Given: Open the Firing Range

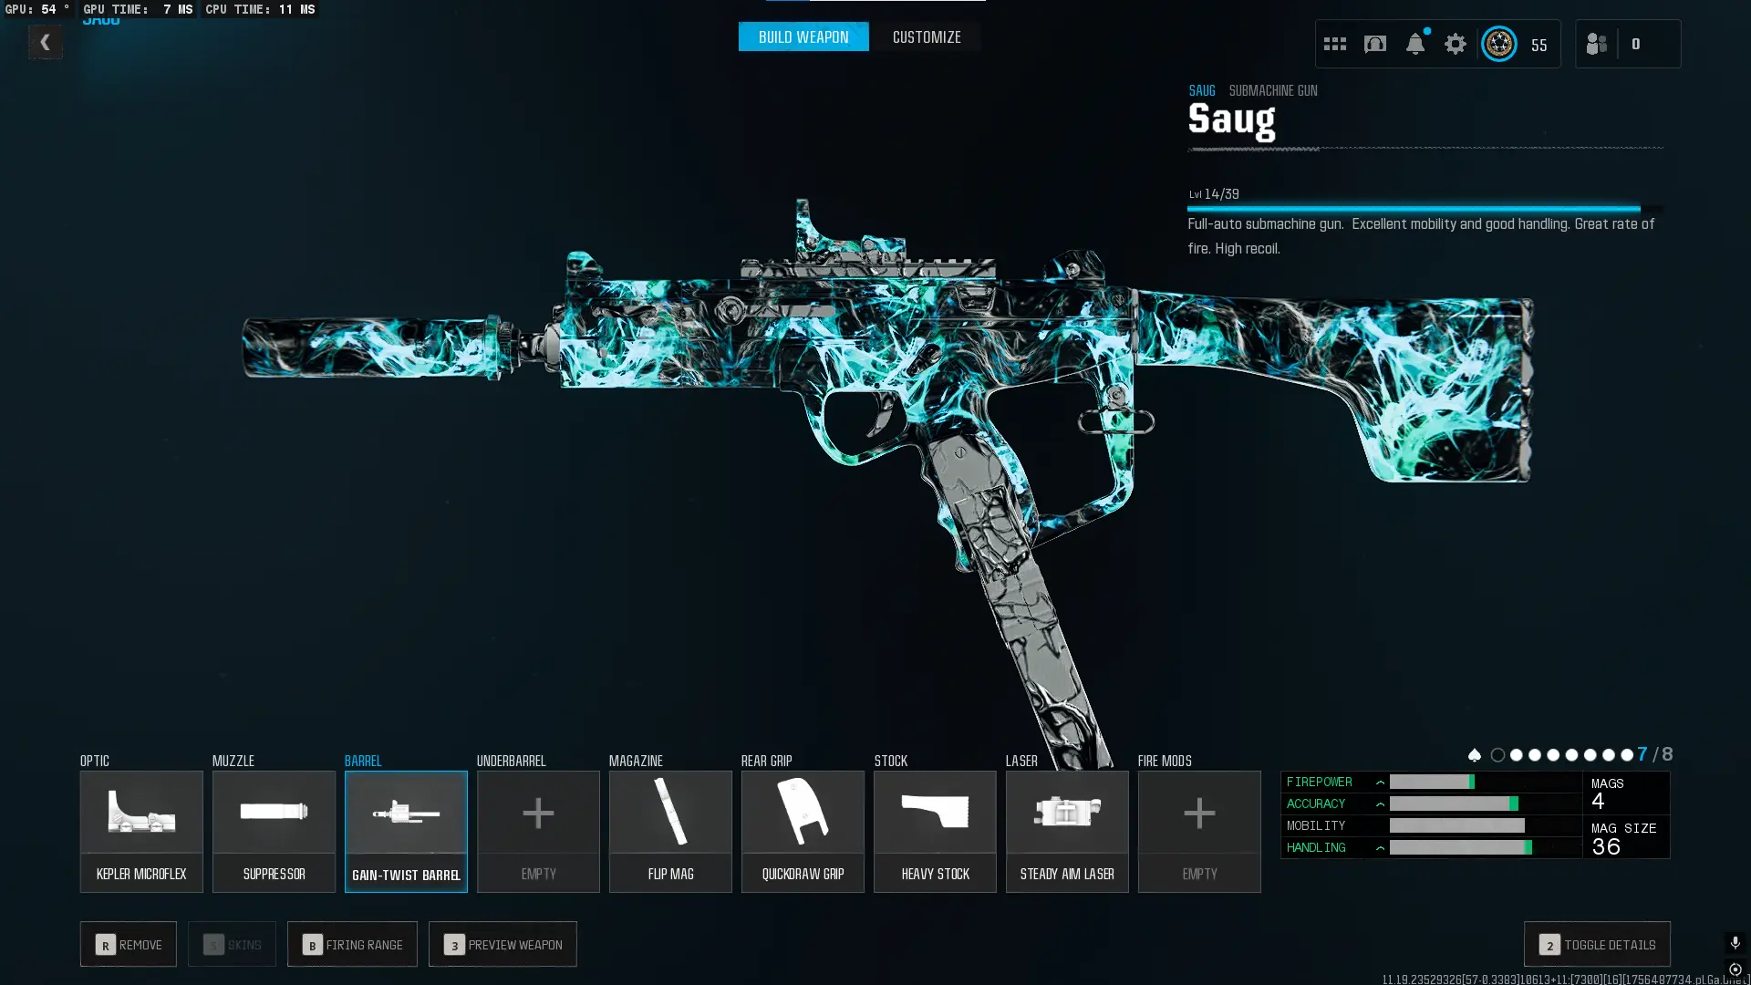Looking at the screenshot, I should 352,945.
